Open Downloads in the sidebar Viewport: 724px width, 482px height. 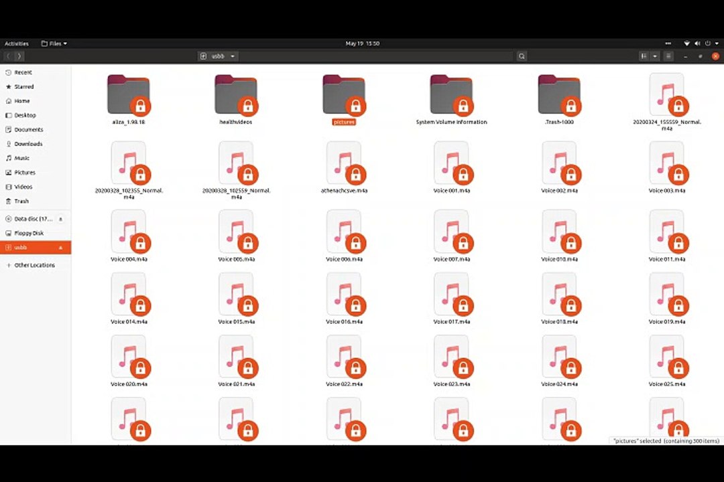click(36, 144)
